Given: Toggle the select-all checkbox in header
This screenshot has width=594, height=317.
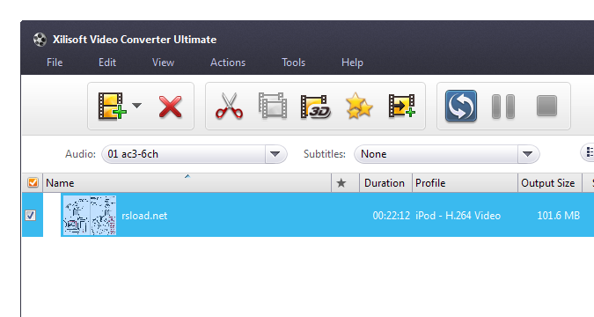Looking at the screenshot, I should (33, 183).
